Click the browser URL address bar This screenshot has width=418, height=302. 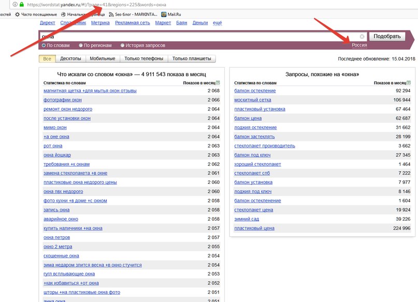213,5
